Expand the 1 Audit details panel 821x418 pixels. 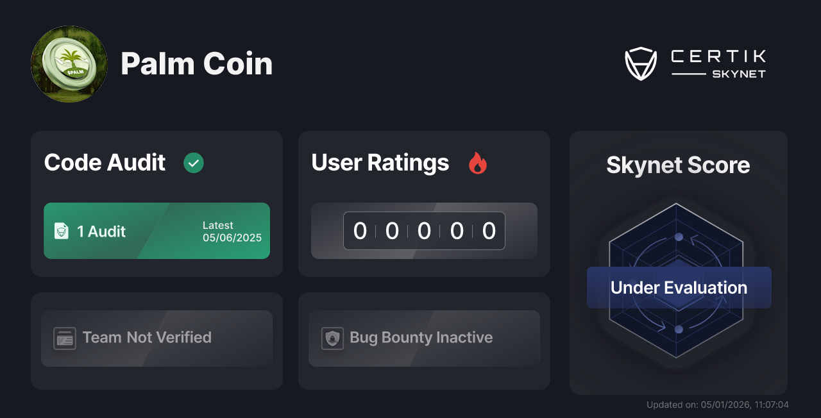157,231
